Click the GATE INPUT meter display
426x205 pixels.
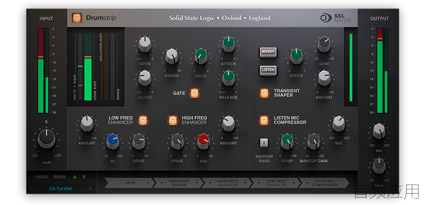click(88, 67)
